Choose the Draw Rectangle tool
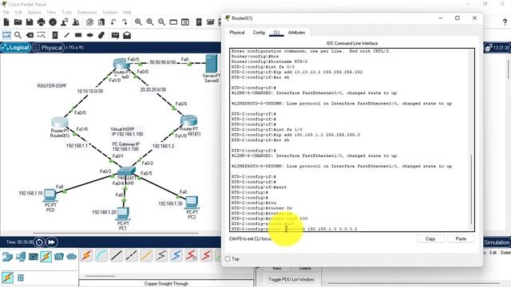 (78, 35)
